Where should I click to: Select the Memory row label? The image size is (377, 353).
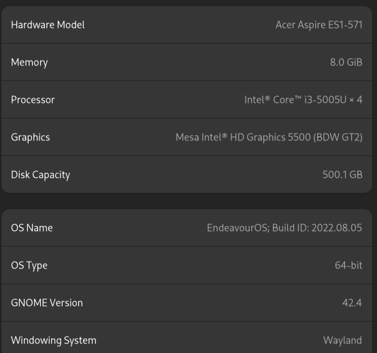tap(29, 63)
